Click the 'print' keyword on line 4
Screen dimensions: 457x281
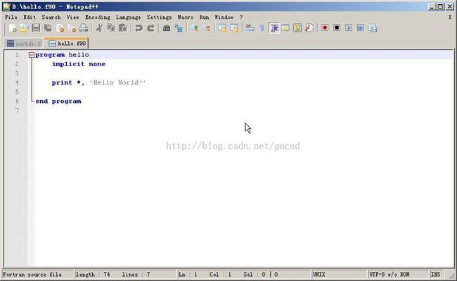[62, 82]
